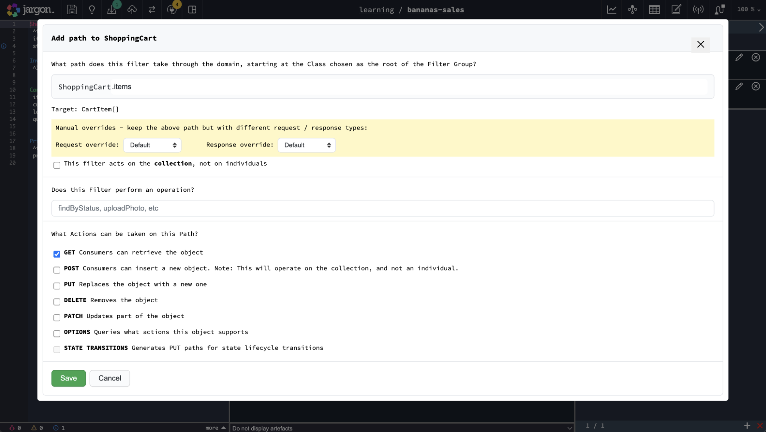Open the bananas-sales project link
This screenshot has width=766, height=432.
[436, 10]
